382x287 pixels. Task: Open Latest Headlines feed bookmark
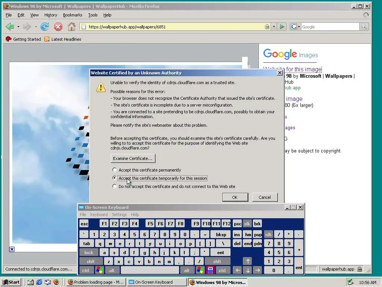[63, 39]
